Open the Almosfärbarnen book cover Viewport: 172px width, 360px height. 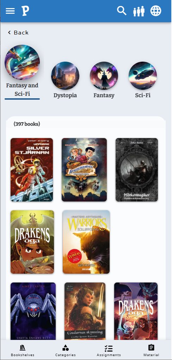point(84,170)
